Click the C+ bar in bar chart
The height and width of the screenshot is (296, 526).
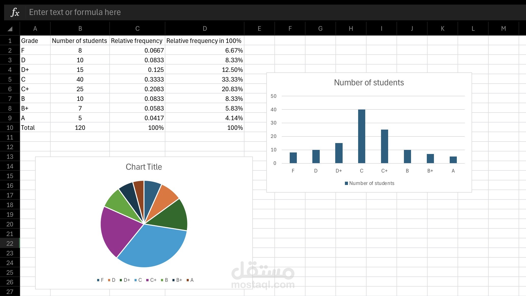click(x=384, y=146)
